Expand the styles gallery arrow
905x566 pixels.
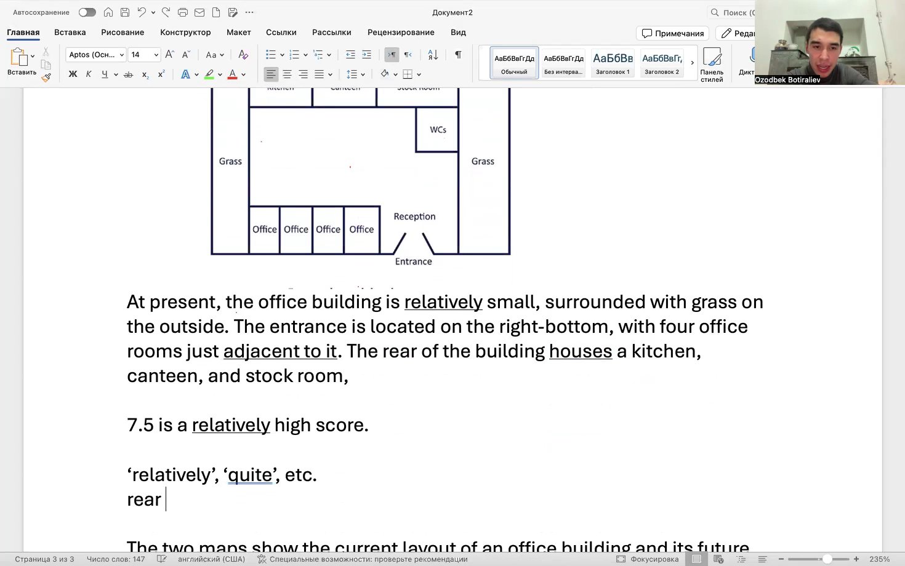[692, 63]
